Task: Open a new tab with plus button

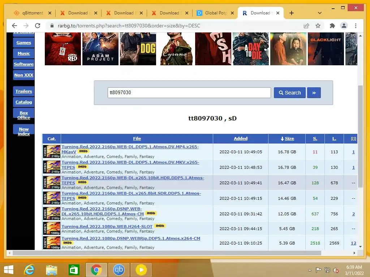Action: click(292, 13)
